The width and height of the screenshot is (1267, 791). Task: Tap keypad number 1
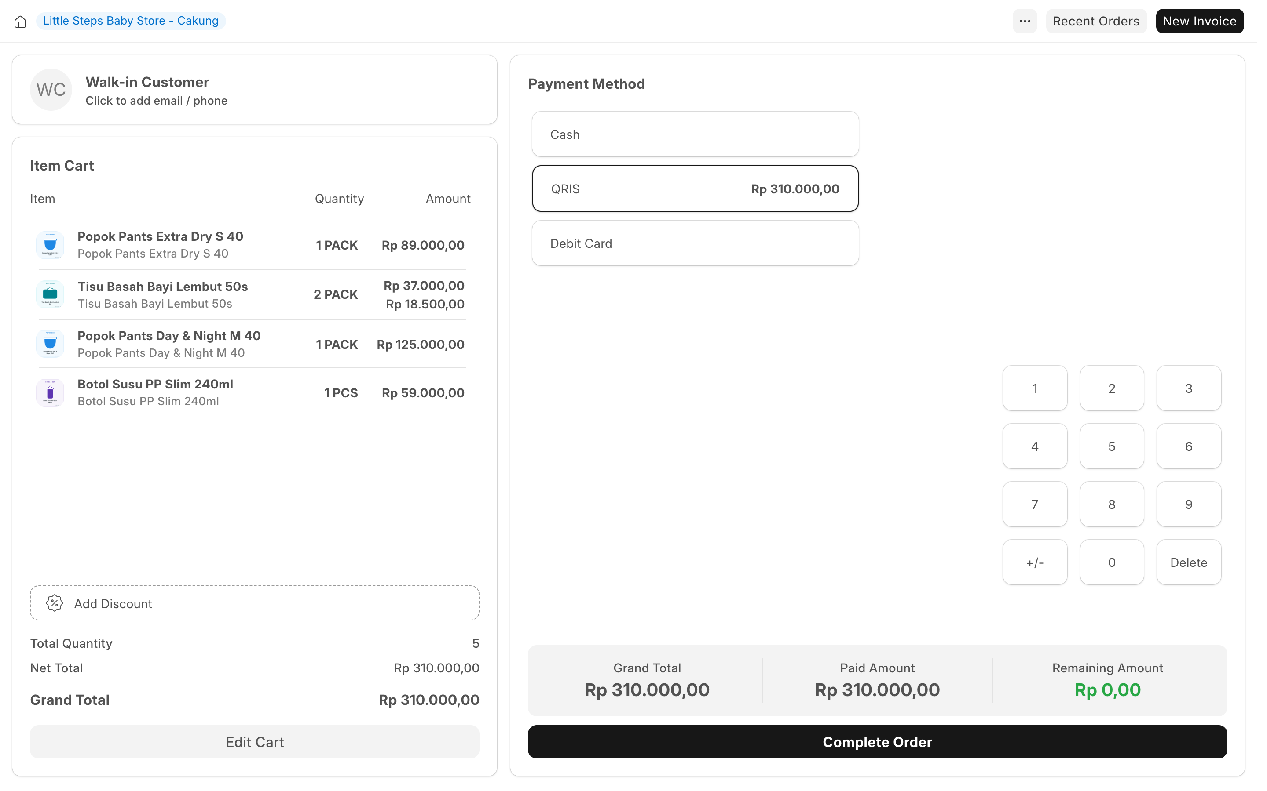(x=1035, y=388)
